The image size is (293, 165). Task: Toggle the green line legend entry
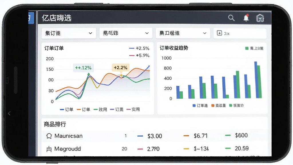(100, 109)
